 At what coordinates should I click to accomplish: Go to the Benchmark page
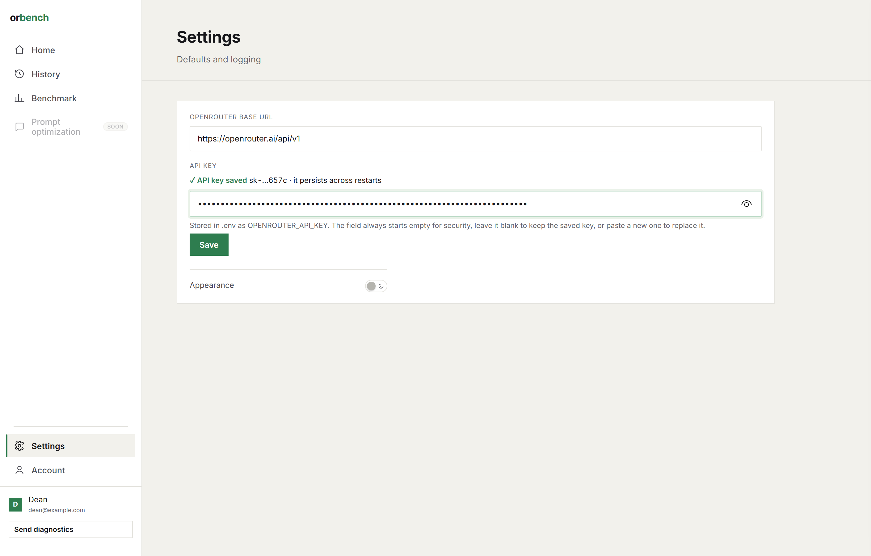click(x=71, y=98)
